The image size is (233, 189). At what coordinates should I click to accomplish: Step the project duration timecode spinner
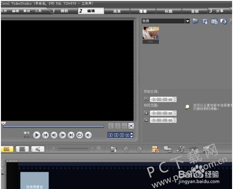(175, 100)
